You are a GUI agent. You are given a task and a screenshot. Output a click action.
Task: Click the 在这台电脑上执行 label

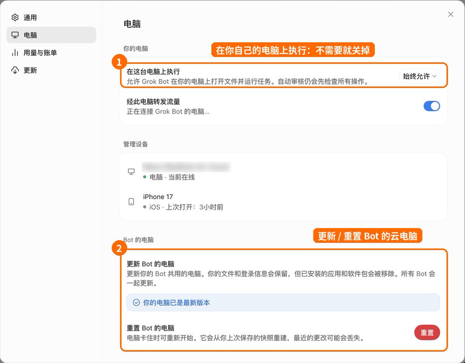[x=153, y=72]
